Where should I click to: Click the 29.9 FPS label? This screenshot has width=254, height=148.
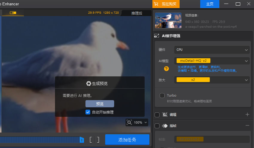click(x=95, y=13)
